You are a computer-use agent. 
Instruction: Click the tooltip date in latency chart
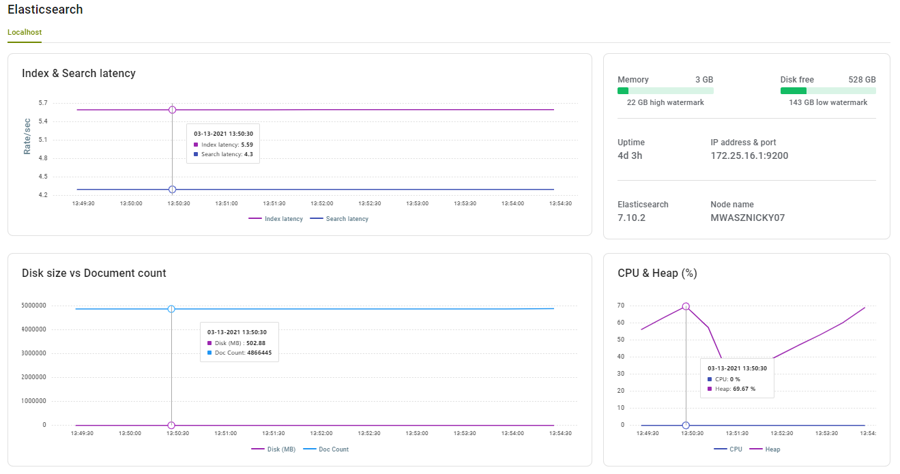pos(223,134)
